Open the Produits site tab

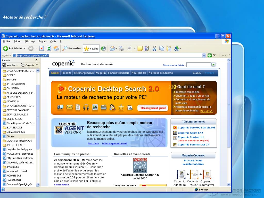coord(66,73)
